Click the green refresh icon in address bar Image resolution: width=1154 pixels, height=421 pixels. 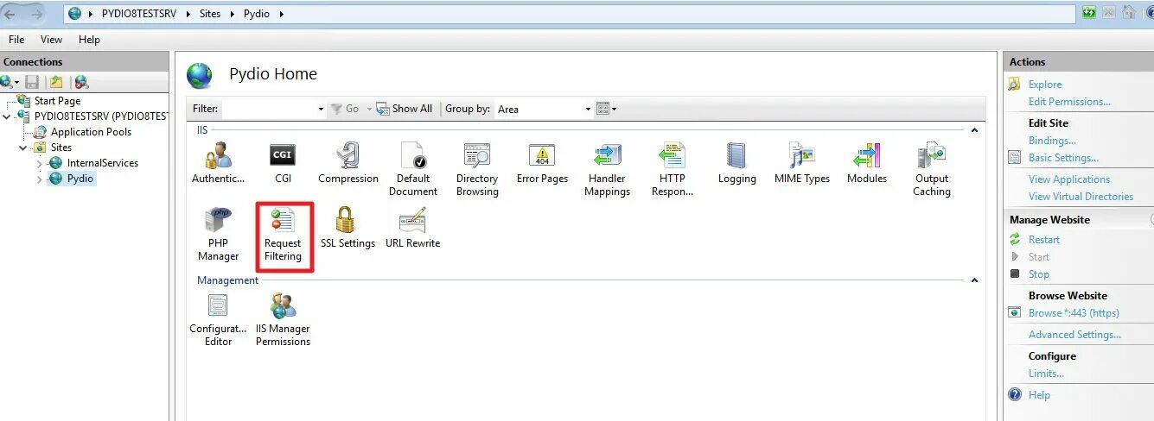(1088, 13)
